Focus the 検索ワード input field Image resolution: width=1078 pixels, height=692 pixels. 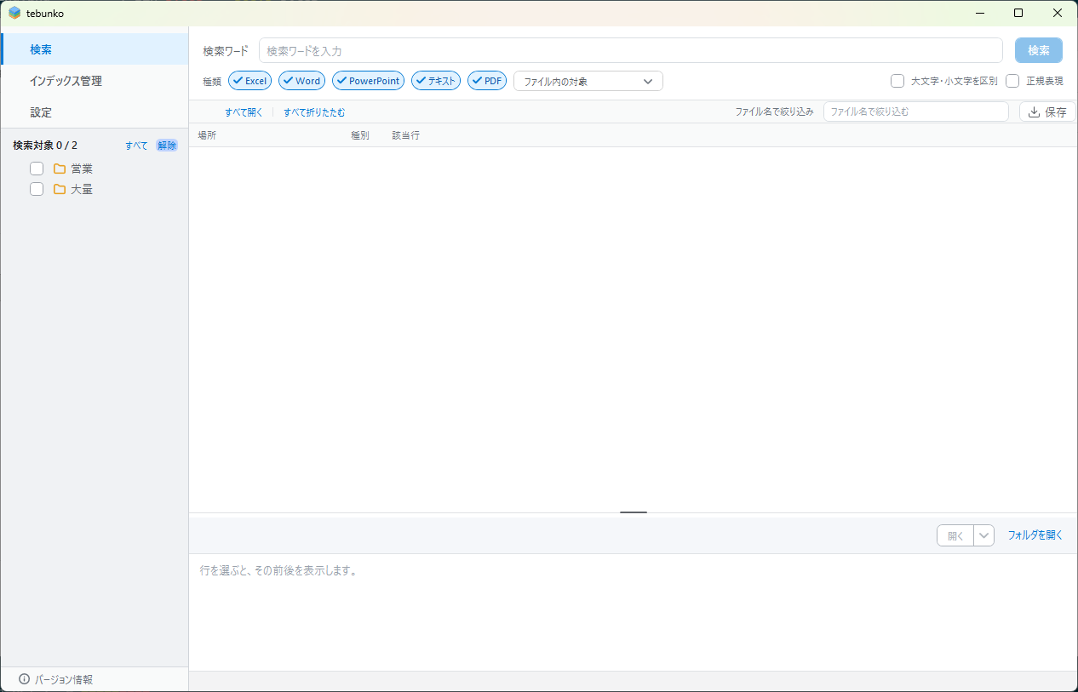pos(630,50)
